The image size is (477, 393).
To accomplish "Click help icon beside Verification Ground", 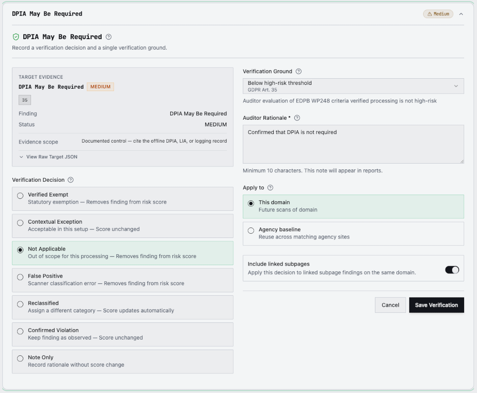I will (299, 71).
